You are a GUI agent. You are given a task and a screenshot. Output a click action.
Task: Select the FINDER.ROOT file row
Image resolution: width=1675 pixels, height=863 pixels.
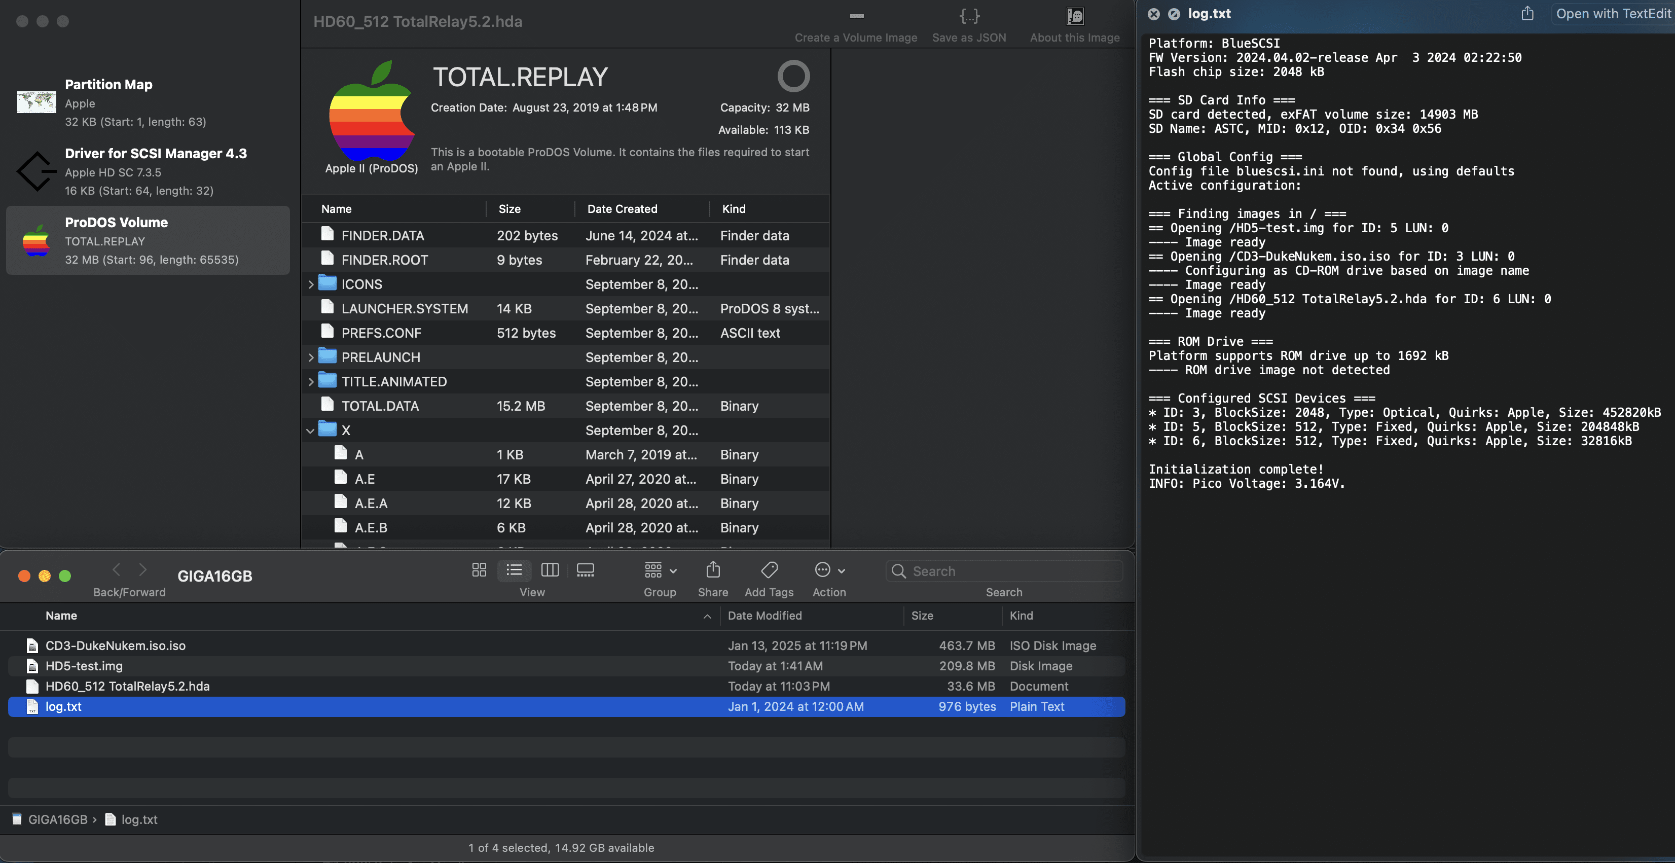tap(566, 260)
